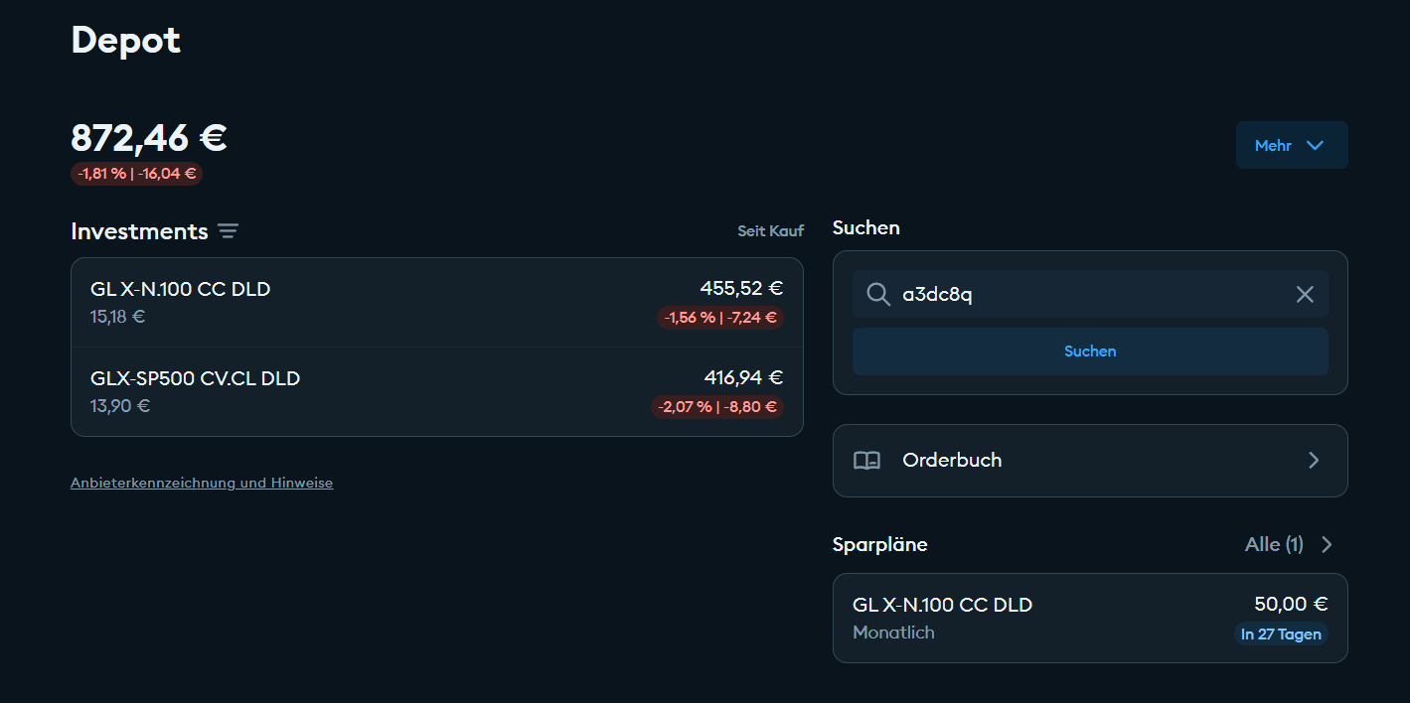Image resolution: width=1410 pixels, height=703 pixels.
Task: Open Anbieterkennzeichnung und Hinweise link
Action: point(202,484)
